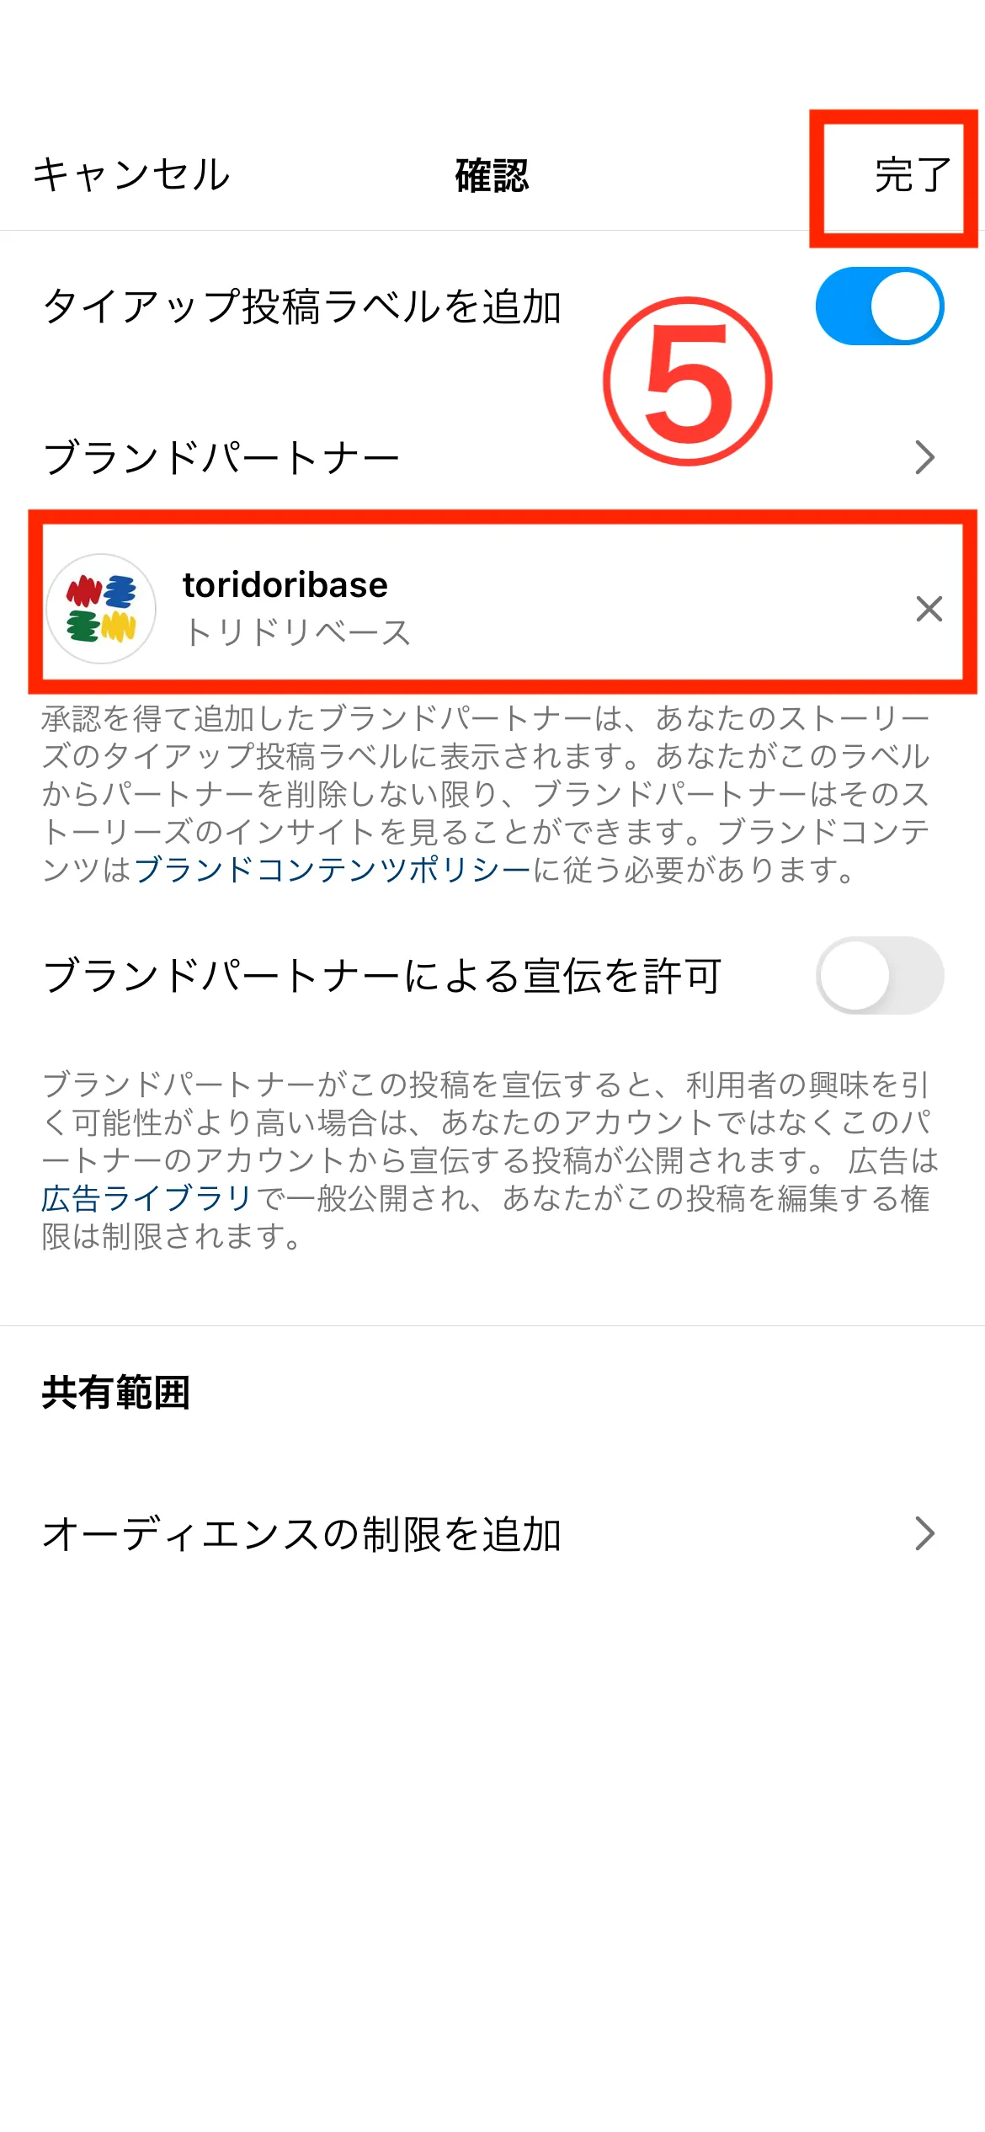
Task: Remove toridoribase with the X icon
Action: pyautogui.click(x=929, y=608)
